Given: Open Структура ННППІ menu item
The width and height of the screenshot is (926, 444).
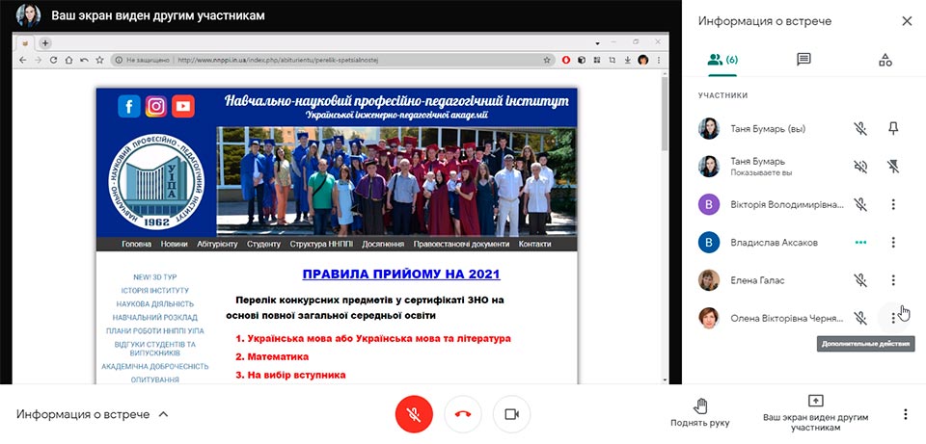Looking at the screenshot, I should pos(320,244).
